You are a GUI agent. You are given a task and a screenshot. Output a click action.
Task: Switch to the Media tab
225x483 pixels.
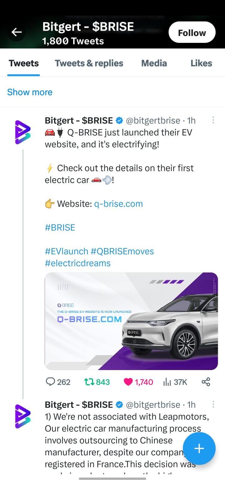154,63
